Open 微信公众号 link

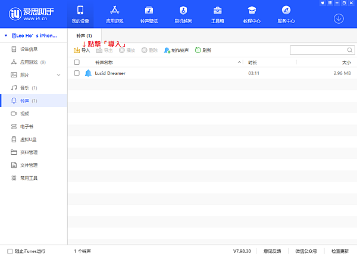(306, 251)
